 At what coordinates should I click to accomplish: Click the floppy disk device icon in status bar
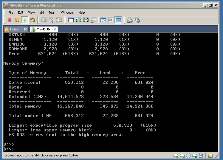click(201, 156)
